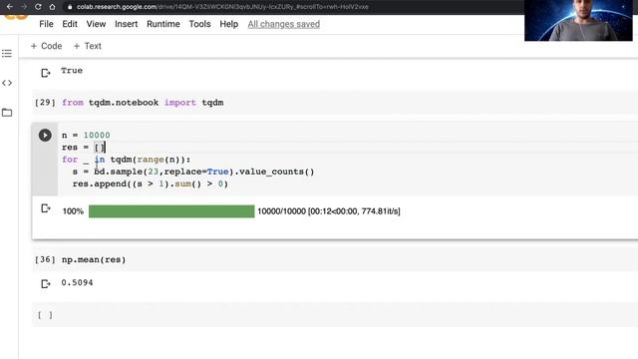
Task: Run the cell with n = 10000
Action: [x=45, y=136]
